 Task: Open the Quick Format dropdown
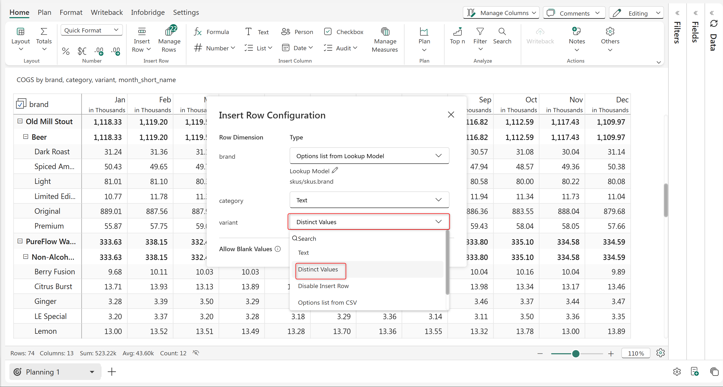[92, 30]
